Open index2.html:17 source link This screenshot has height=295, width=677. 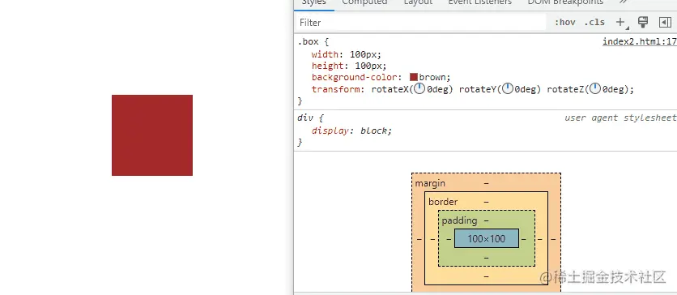click(x=640, y=42)
